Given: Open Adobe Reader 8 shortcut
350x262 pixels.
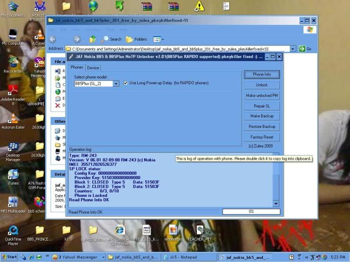Looking at the screenshot, I should coord(13,95).
